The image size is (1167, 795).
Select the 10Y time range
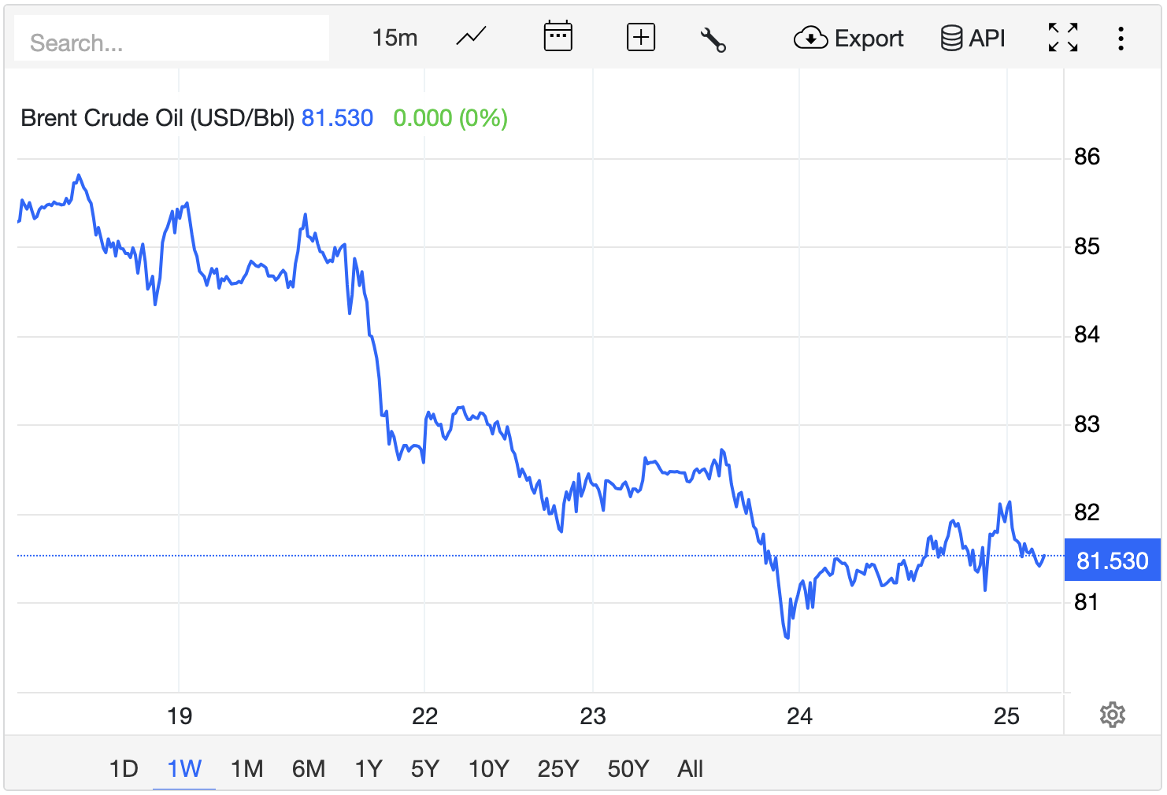[489, 768]
